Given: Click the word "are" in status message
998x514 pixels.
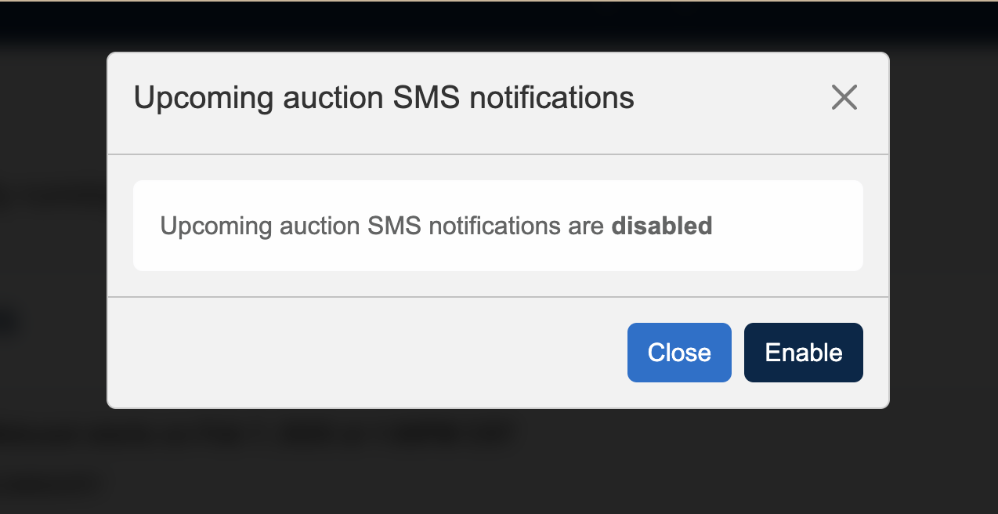Looking at the screenshot, I should click(x=587, y=226).
